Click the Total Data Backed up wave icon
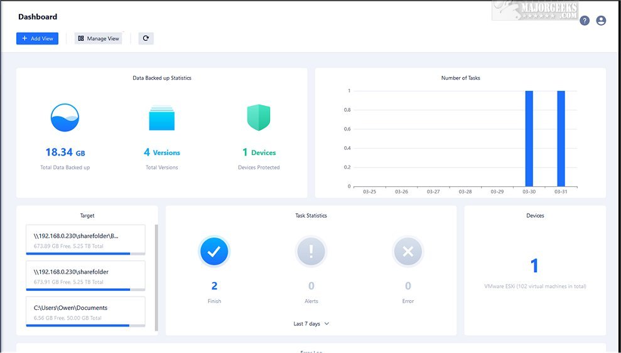 tap(65, 117)
